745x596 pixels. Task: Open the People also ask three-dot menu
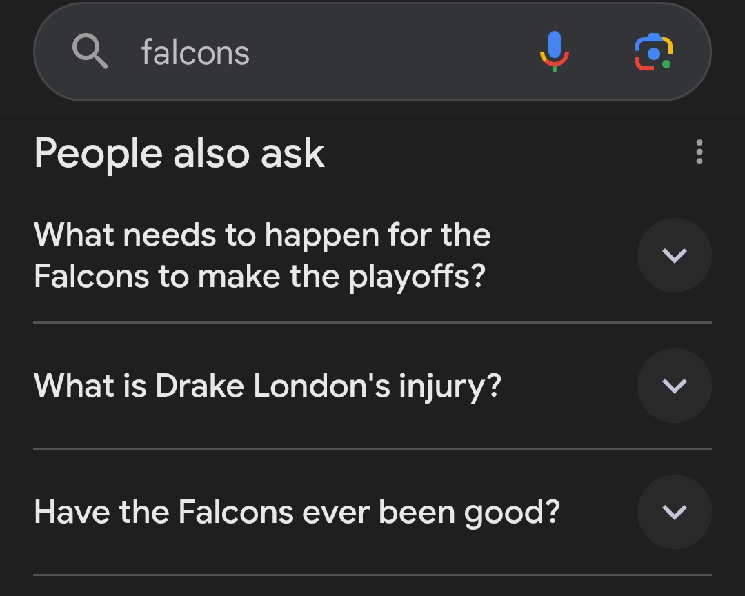tap(699, 152)
